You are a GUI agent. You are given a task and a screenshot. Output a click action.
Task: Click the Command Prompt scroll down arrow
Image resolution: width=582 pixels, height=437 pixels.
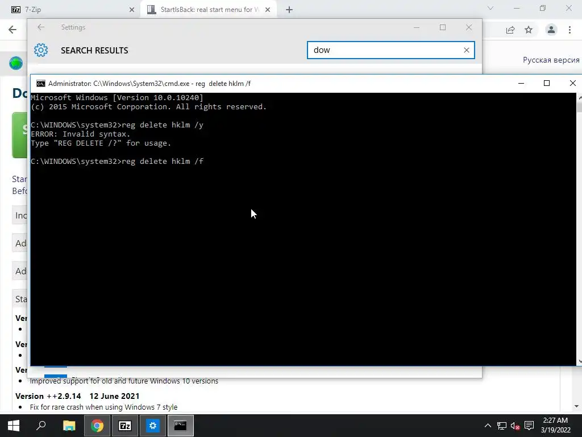(x=579, y=361)
